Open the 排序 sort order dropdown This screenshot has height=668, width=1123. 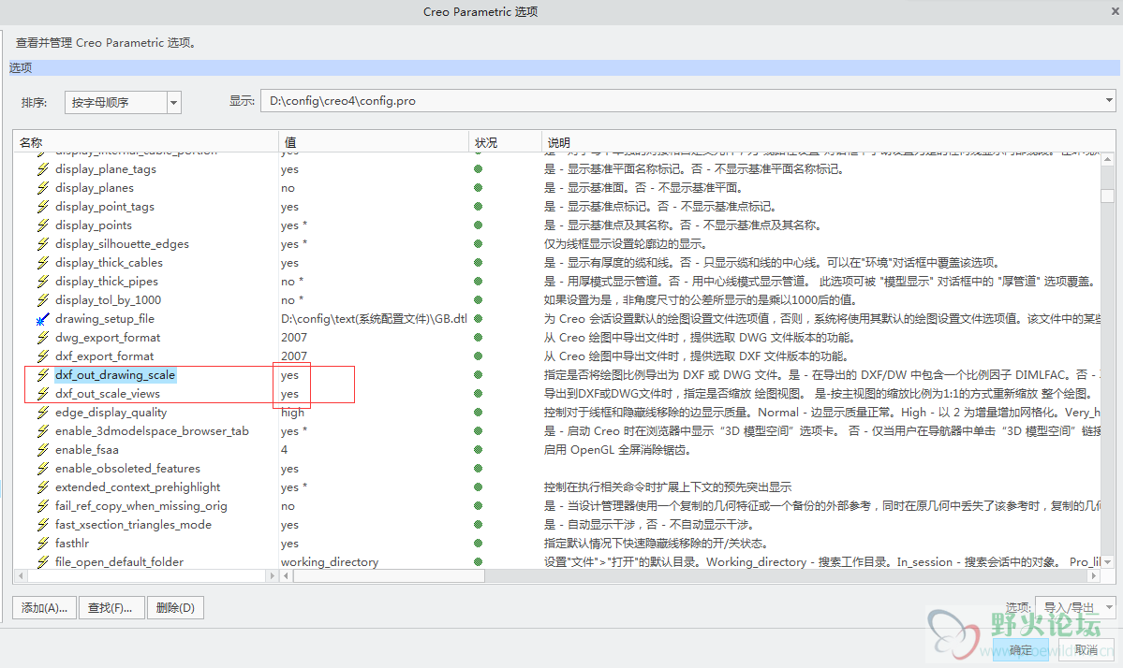[173, 102]
